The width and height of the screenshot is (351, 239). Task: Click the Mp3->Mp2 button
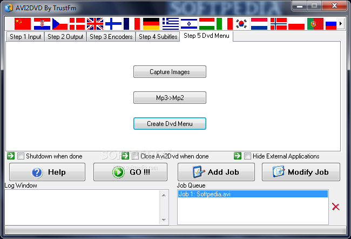pos(170,98)
